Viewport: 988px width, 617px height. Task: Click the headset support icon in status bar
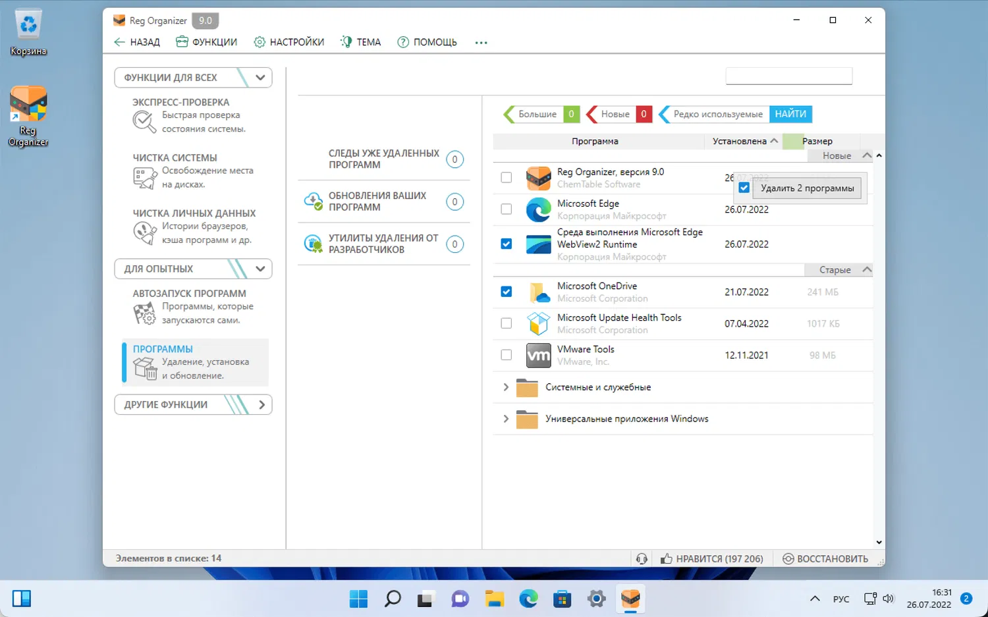point(642,558)
